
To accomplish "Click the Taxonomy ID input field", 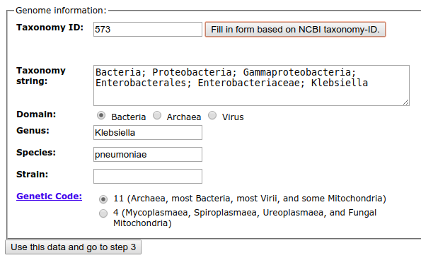I will (148, 29).
